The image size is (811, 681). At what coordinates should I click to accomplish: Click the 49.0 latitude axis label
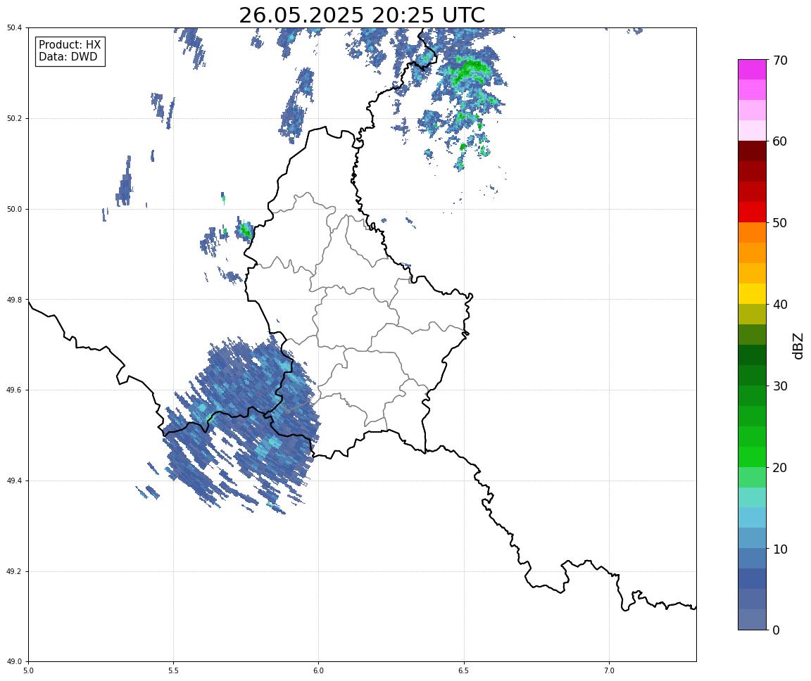15,662
